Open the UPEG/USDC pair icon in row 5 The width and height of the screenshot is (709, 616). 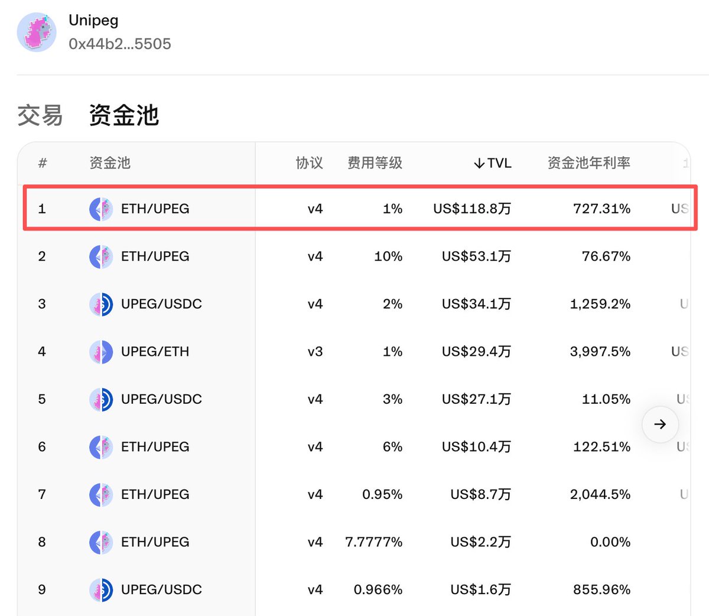point(101,399)
